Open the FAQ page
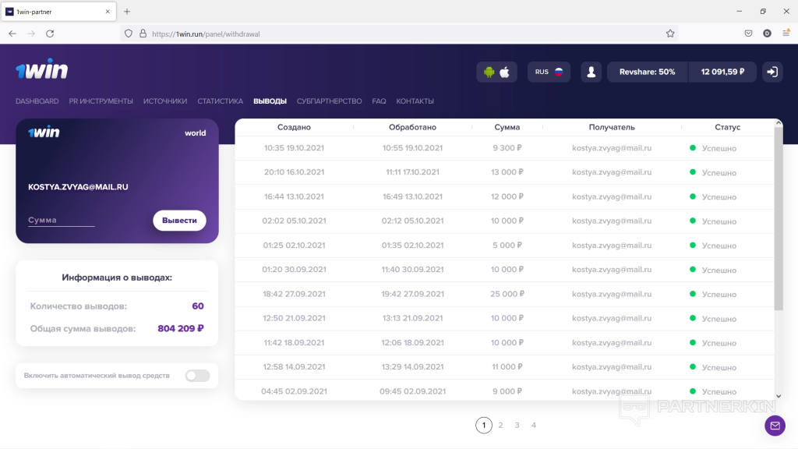The image size is (798, 449). [x=379, y=101]
